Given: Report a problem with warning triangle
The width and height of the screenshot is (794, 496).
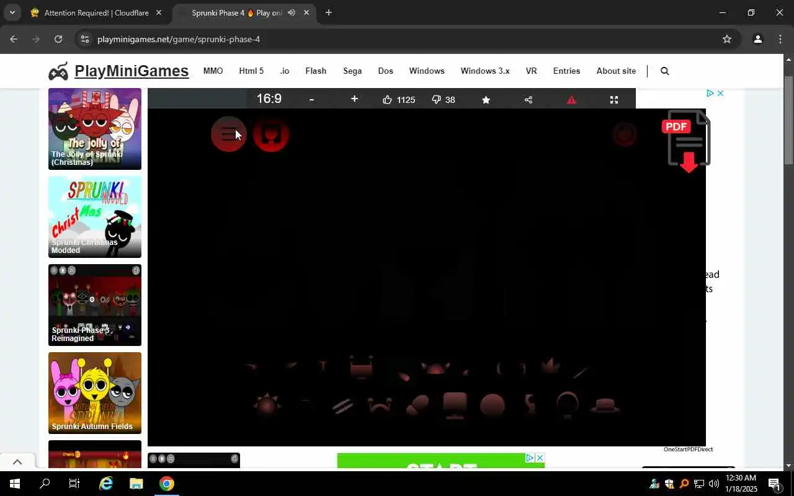Looking at the screenshot, I should point(571,100).
